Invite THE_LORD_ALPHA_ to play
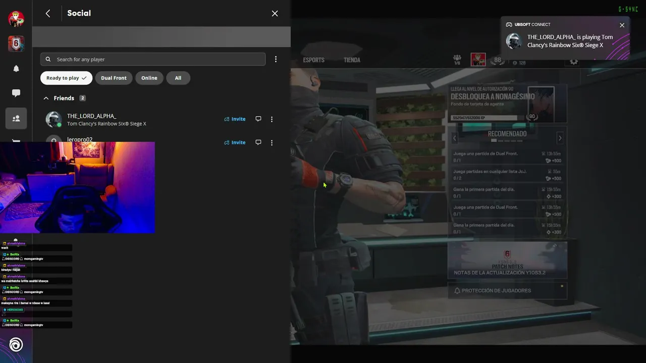Viewport: 646px width, 363px height. point(235,119)
